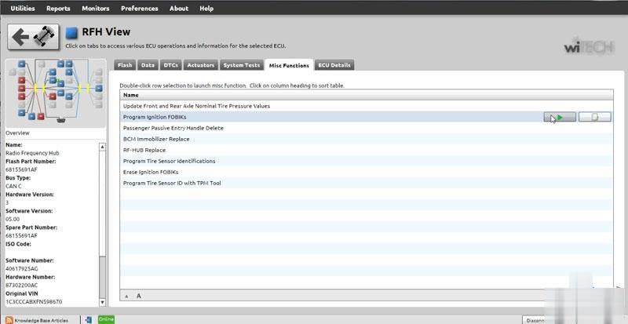Open the About menu
The height and width of the screenshot is (324, 628).
tap(179, 8)
